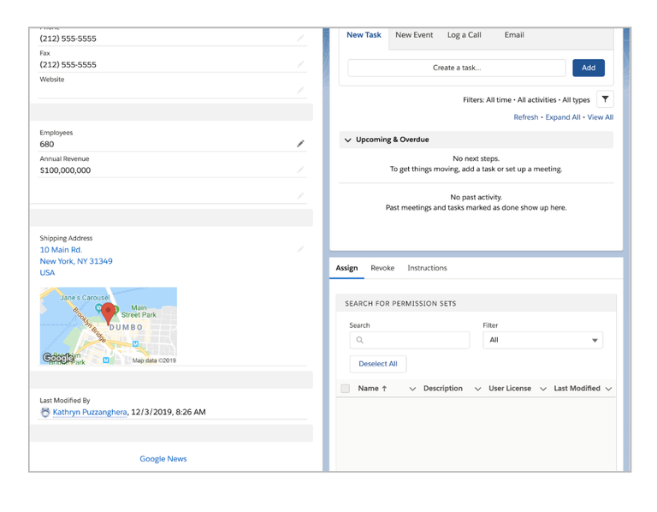Image resolution: width=657 pixels, height=512 pixels.
Task: Click the activity filter funnel icon
Action: 605,99
